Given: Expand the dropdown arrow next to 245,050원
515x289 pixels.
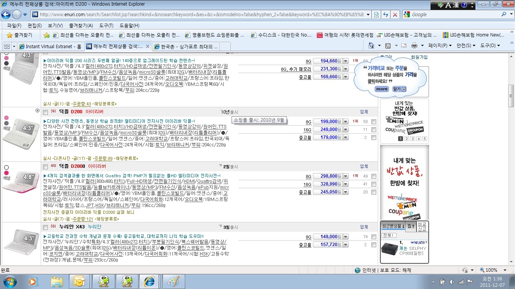Looking at the screenshot, I should [346, 192].
